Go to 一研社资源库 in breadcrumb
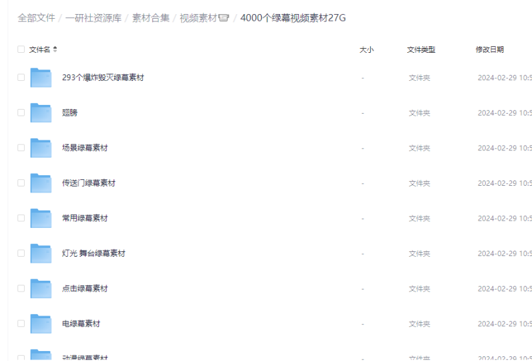This screenshot has width=532, height=361. click(x=94, y=18)
